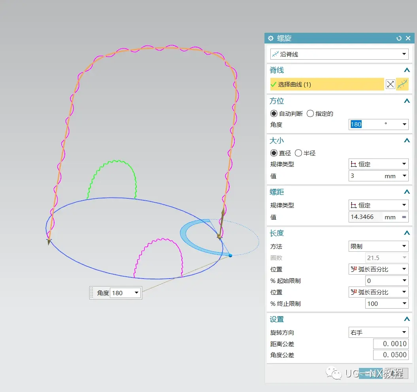Collapse the 脊线 section
The image size is (417, 392).
407,70
